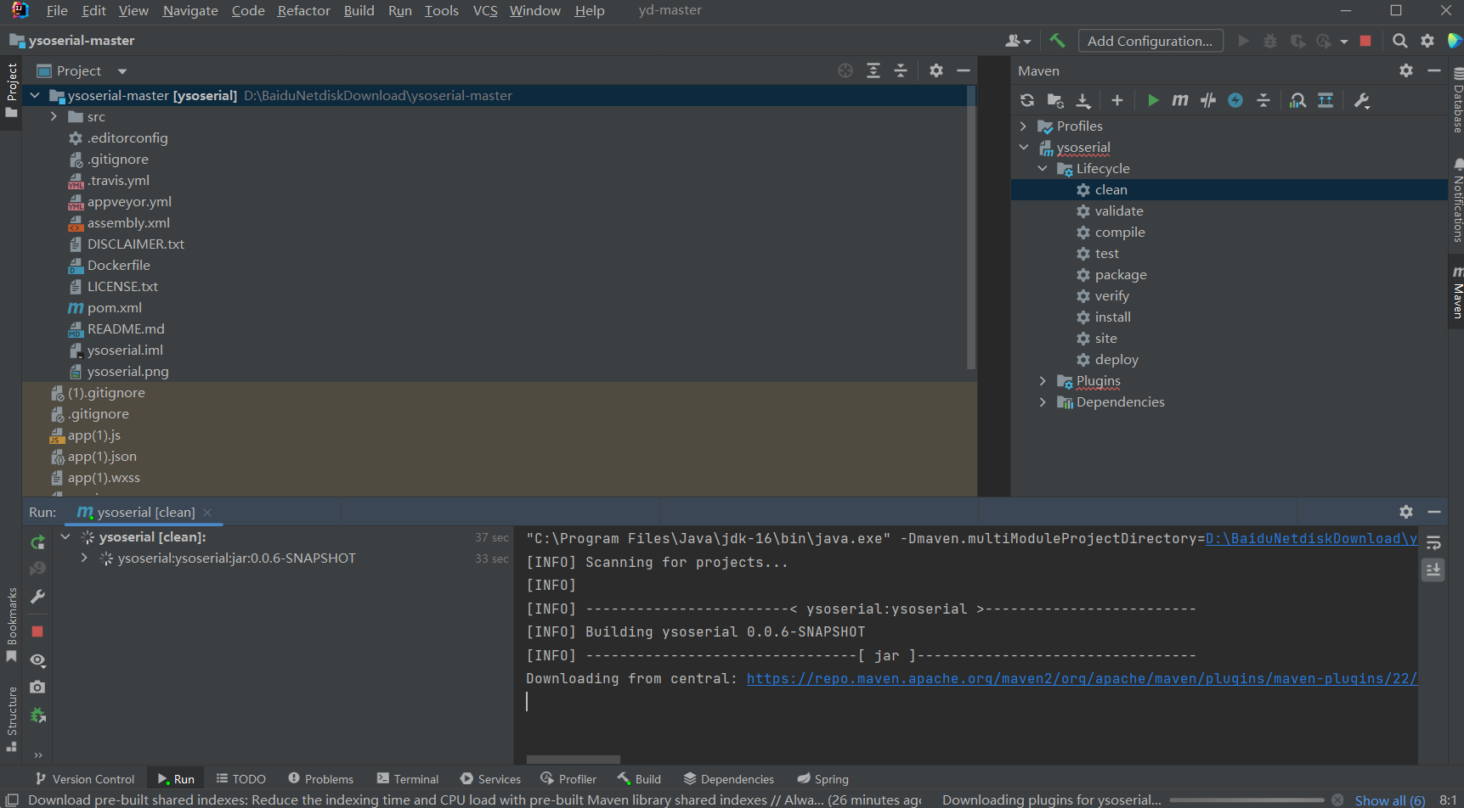Download sources and documentation in Maven panel
The width and height of the screenshot is (1464, 808).
1083,100
